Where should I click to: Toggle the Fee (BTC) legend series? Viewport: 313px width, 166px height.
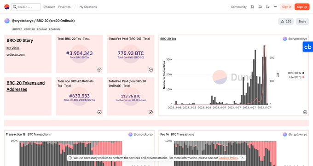(296, 77)
